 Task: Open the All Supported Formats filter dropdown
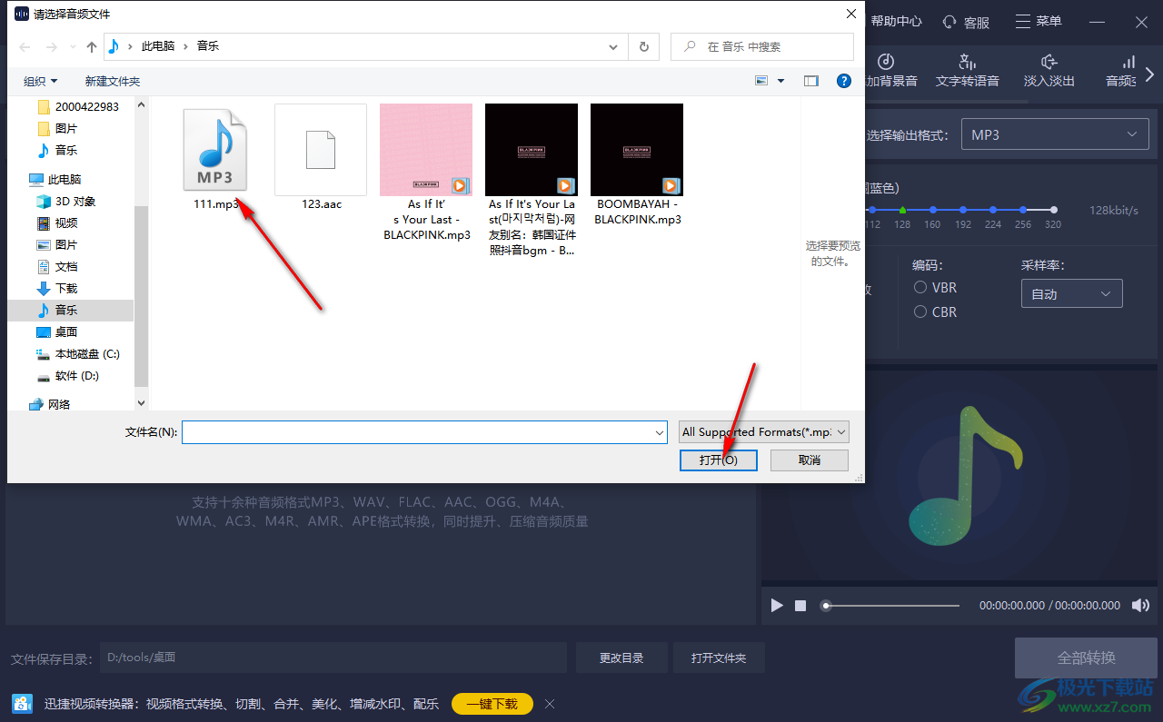(764, 432)
